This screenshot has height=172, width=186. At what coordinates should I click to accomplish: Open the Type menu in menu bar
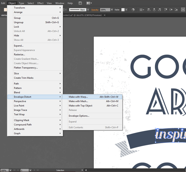tap(21, 3)
